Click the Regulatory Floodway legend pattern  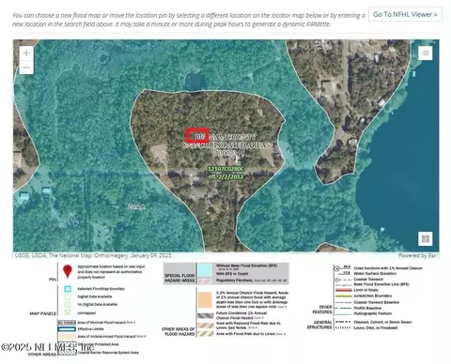pyautogui.click(x=205, y=281)
